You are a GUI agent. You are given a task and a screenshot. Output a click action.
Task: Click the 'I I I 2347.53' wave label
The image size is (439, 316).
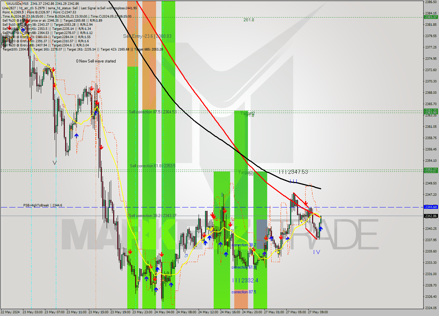293,171
